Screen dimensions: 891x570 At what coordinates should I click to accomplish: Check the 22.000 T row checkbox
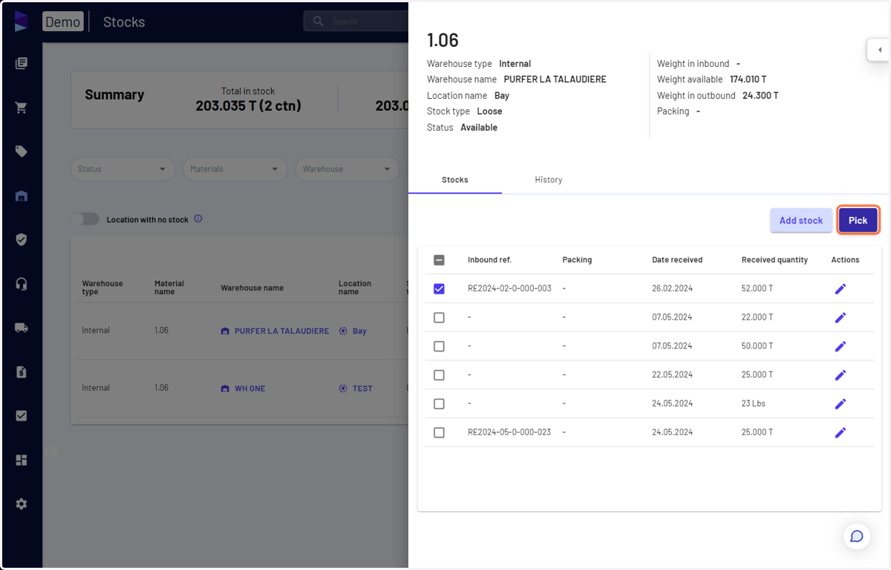tap(439, 317)
